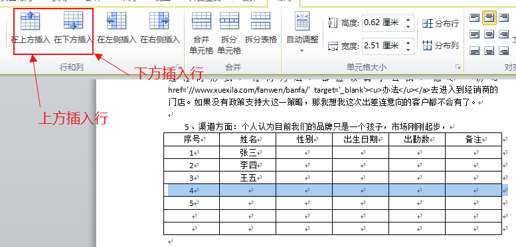Align cell text middle center

(x=489, y=34)
